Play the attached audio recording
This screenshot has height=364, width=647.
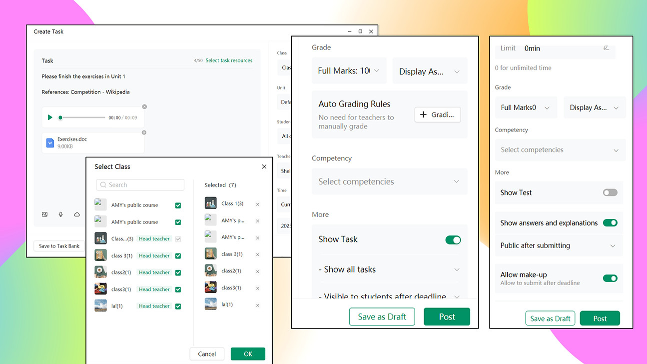point(50,117)
